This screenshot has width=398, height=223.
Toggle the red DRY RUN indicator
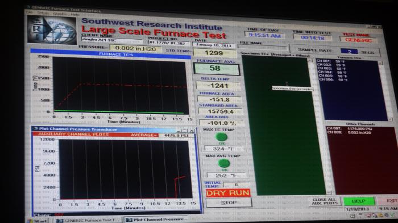coord(228,193)
